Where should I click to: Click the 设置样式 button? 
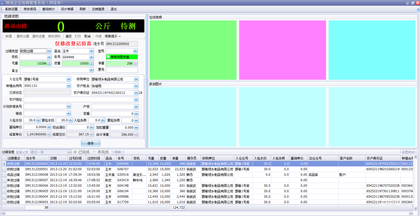408,152
